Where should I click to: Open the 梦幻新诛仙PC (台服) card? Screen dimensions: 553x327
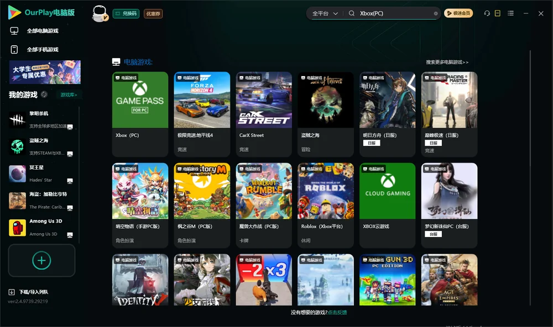[x=449, y=205]
